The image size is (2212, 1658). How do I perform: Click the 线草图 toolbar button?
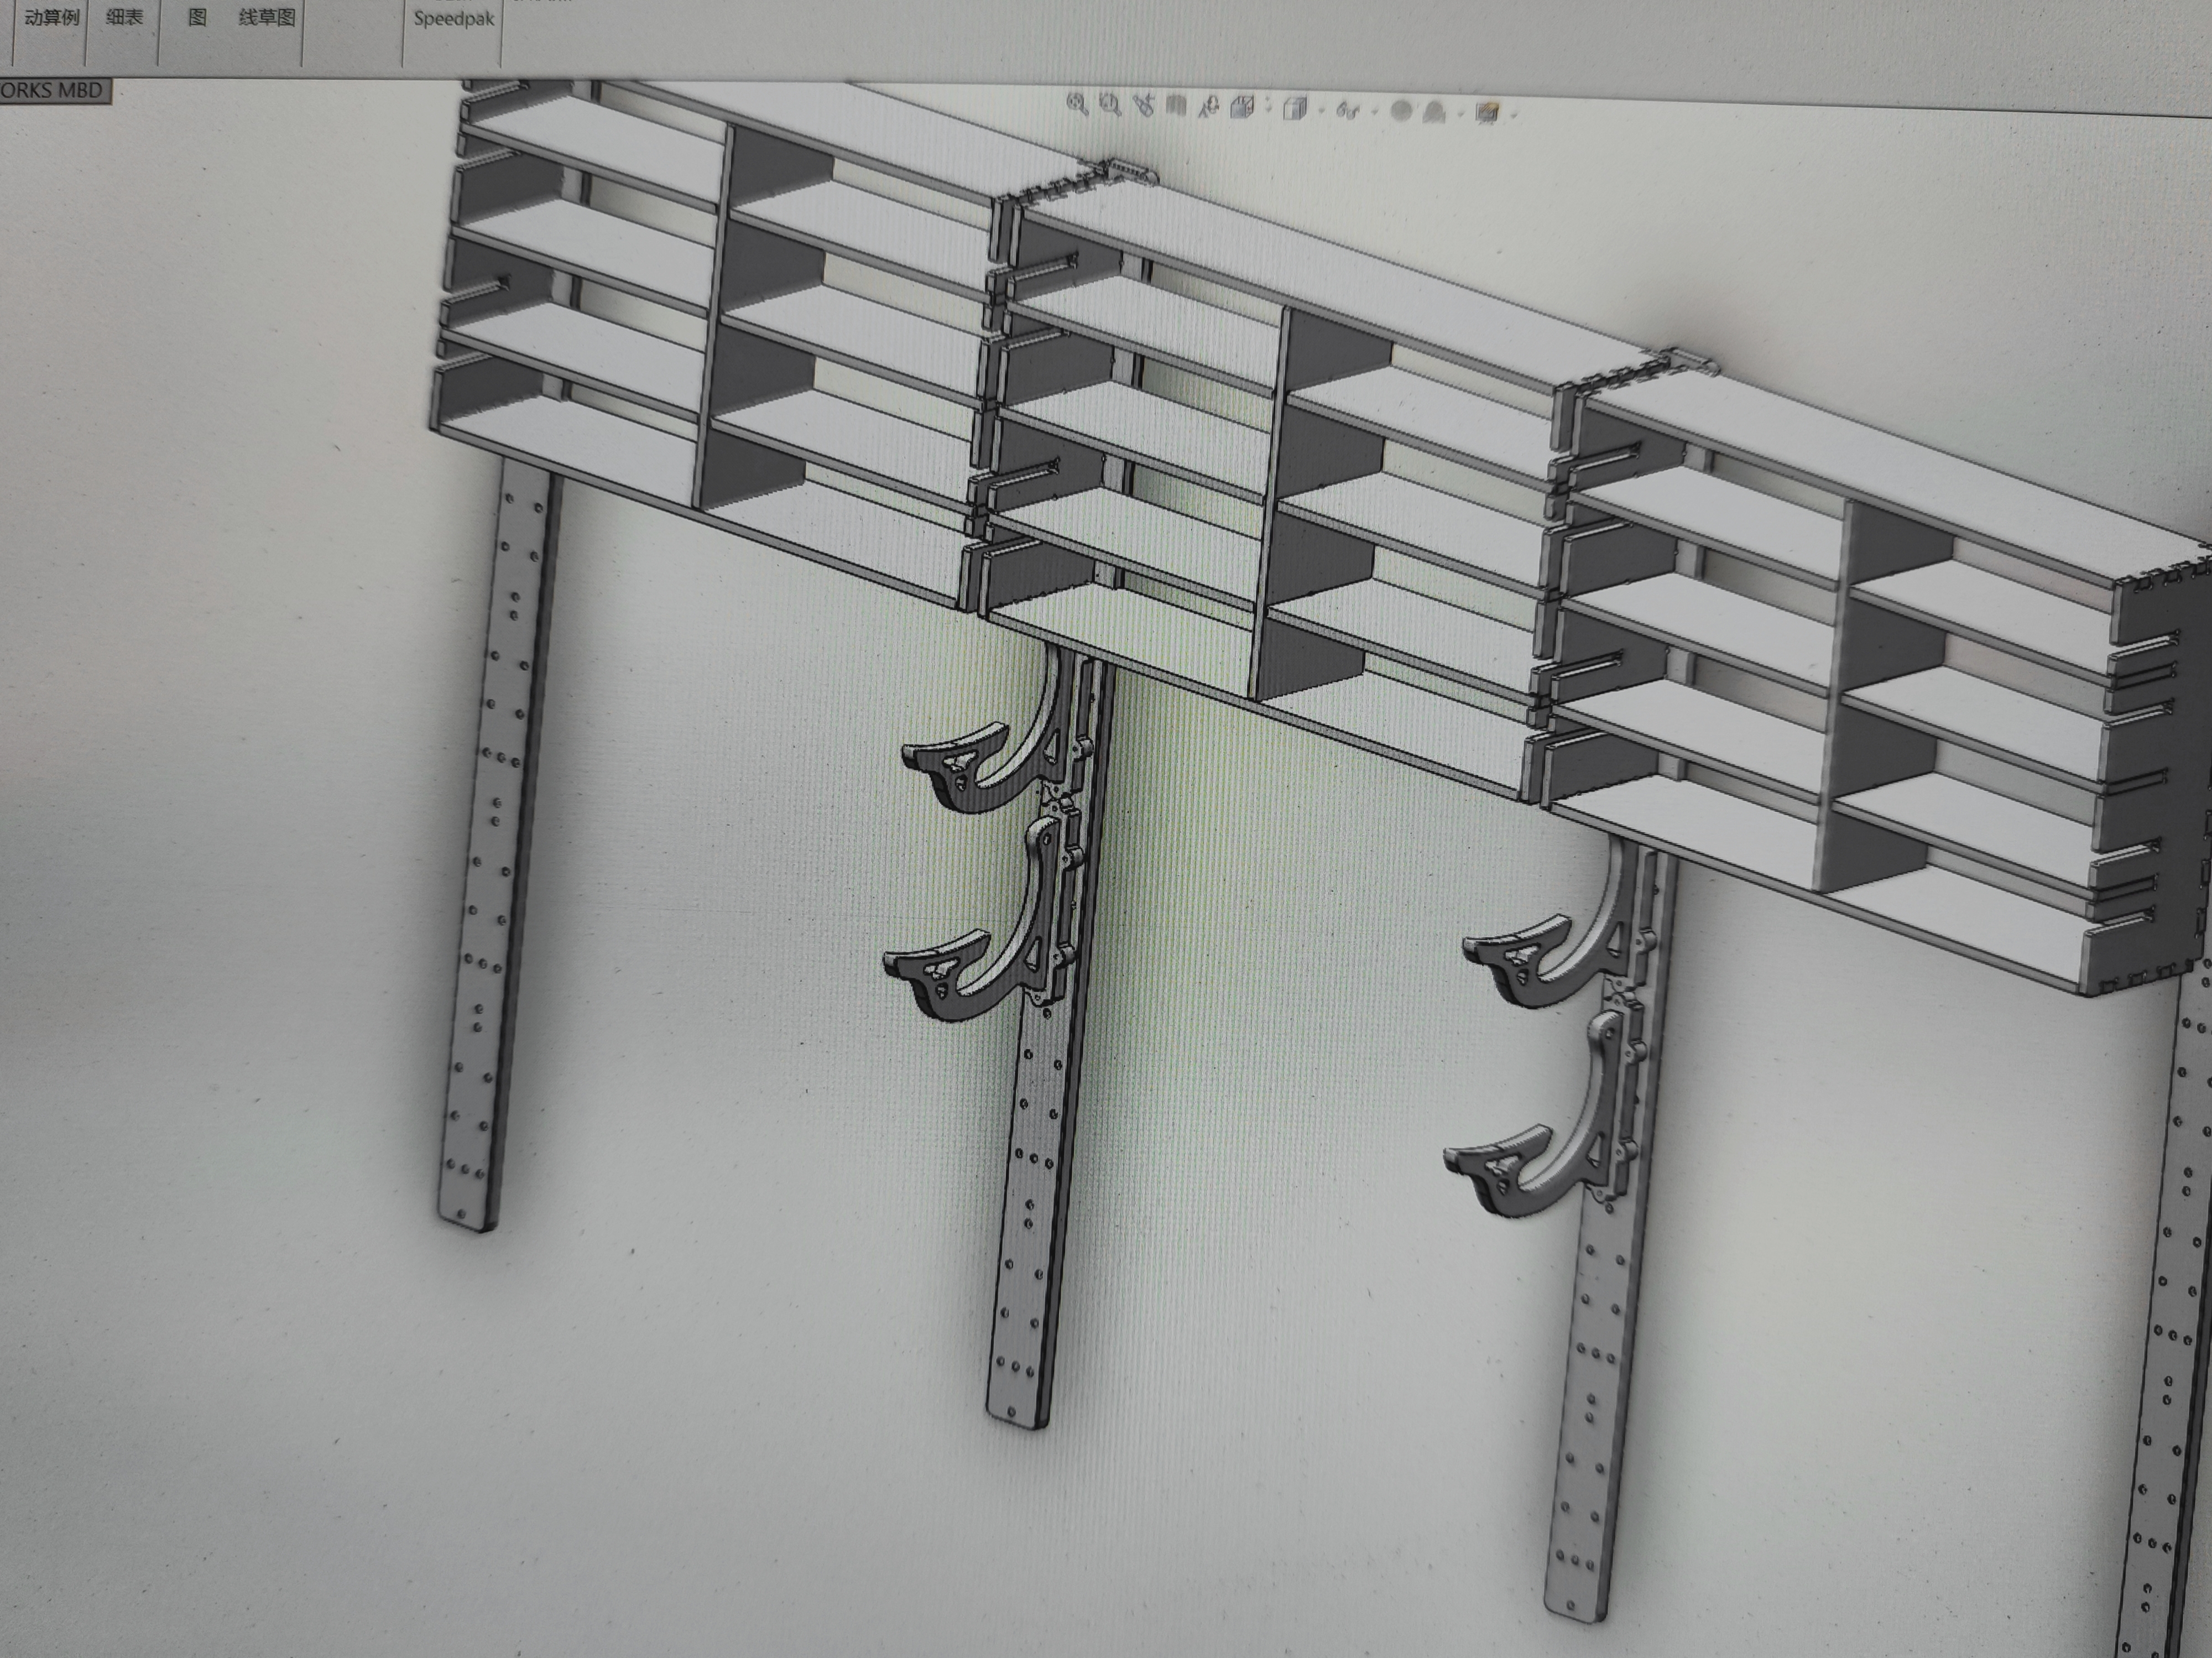tap(267, 18)
